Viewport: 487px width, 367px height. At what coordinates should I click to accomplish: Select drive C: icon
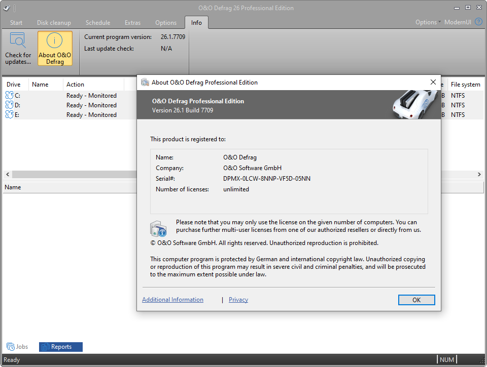(x=9, y=96)
